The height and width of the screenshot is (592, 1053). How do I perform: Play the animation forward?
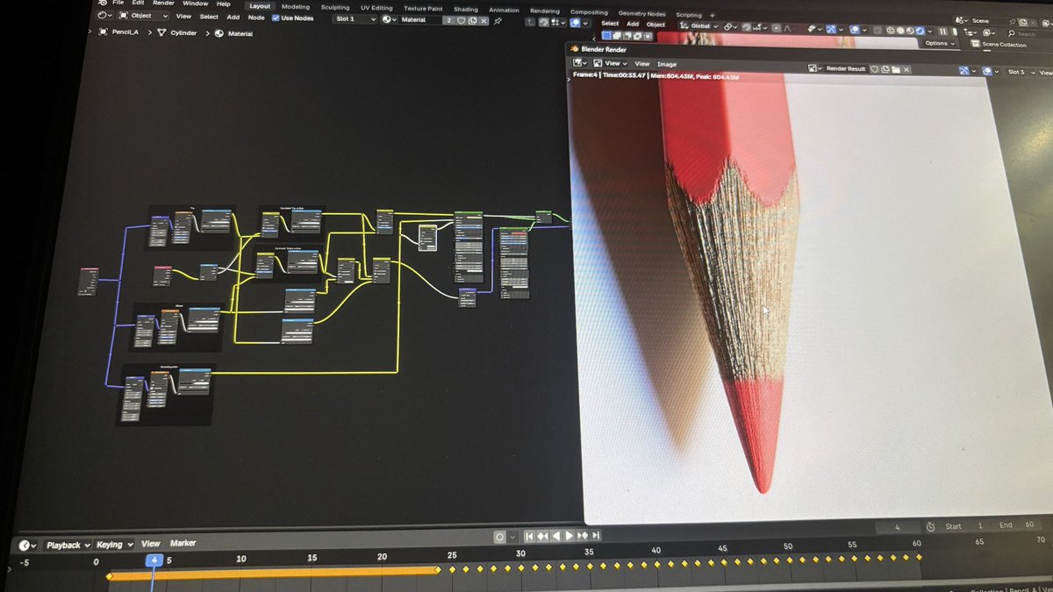[569, 536]
